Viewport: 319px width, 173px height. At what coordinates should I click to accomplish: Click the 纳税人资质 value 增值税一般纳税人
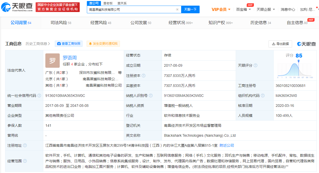(x=178, y=106)
